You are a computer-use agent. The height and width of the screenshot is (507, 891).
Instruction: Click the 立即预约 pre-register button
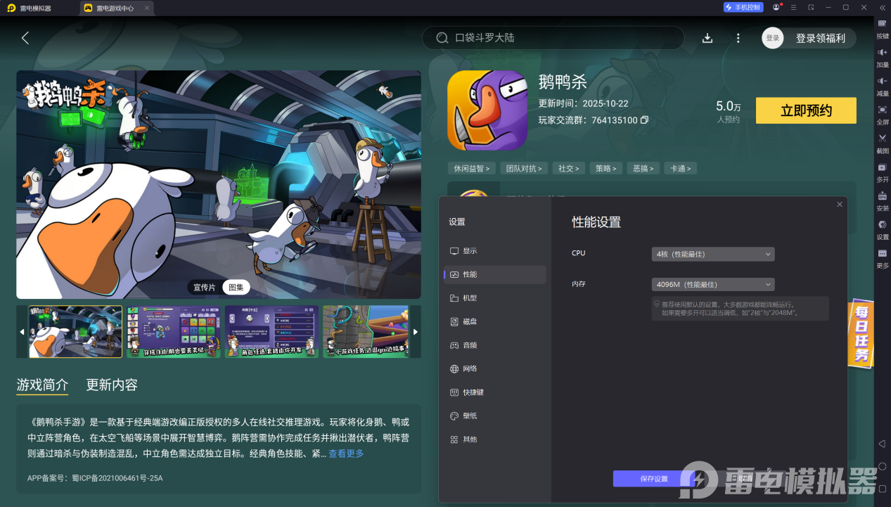(x=805, y=110)
